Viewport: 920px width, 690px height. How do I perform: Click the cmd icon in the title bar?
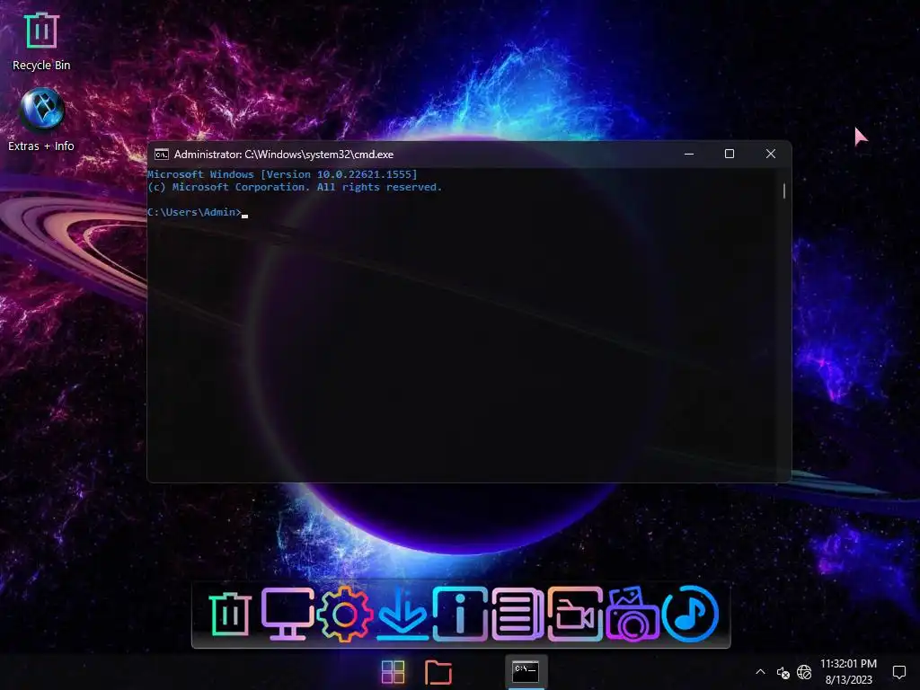(162, 155)
